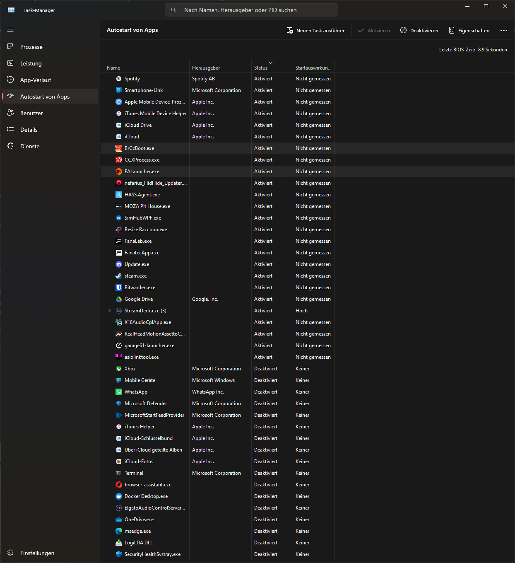Select the iTunes Mobile Device Helper row

coord(308,114)
